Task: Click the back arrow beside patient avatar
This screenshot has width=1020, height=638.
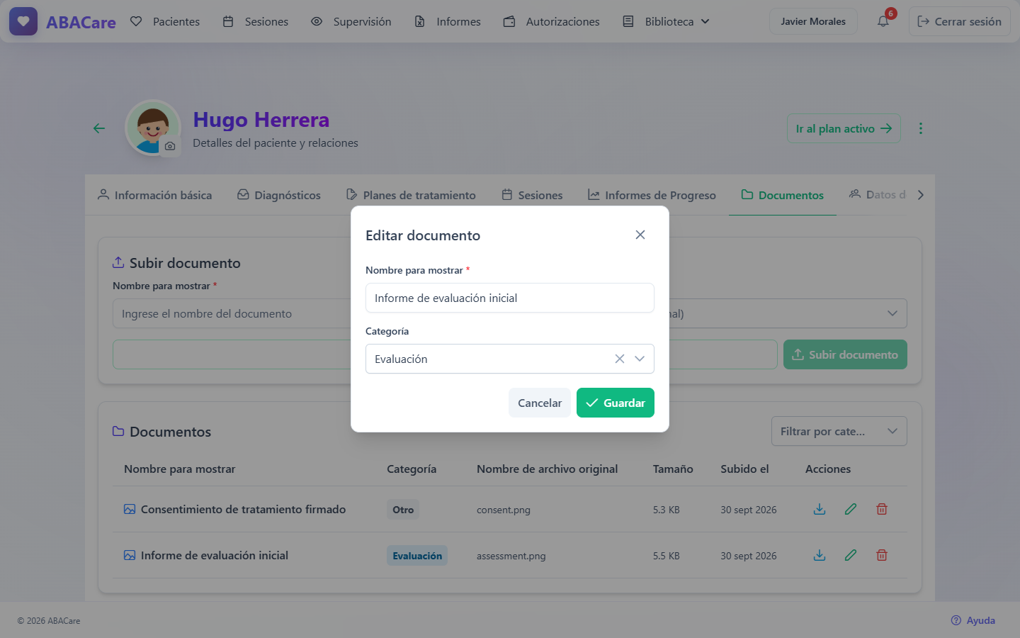Action: pyautogui.click(x=99, y=128)
